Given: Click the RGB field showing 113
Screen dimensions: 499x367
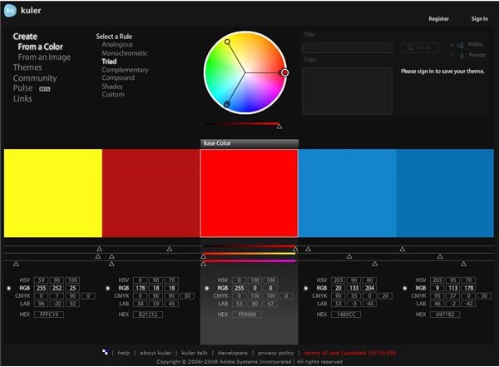Looking at the screenshot, I should (453, 288).
